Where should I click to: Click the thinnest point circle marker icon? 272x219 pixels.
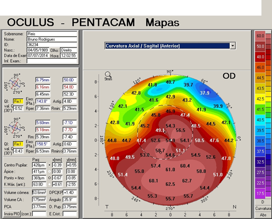tap(50, 178)
